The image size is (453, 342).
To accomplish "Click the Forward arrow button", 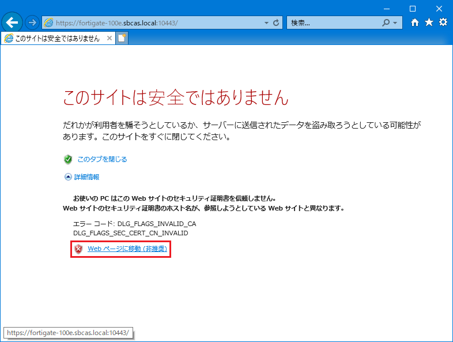I will (32, 22).
